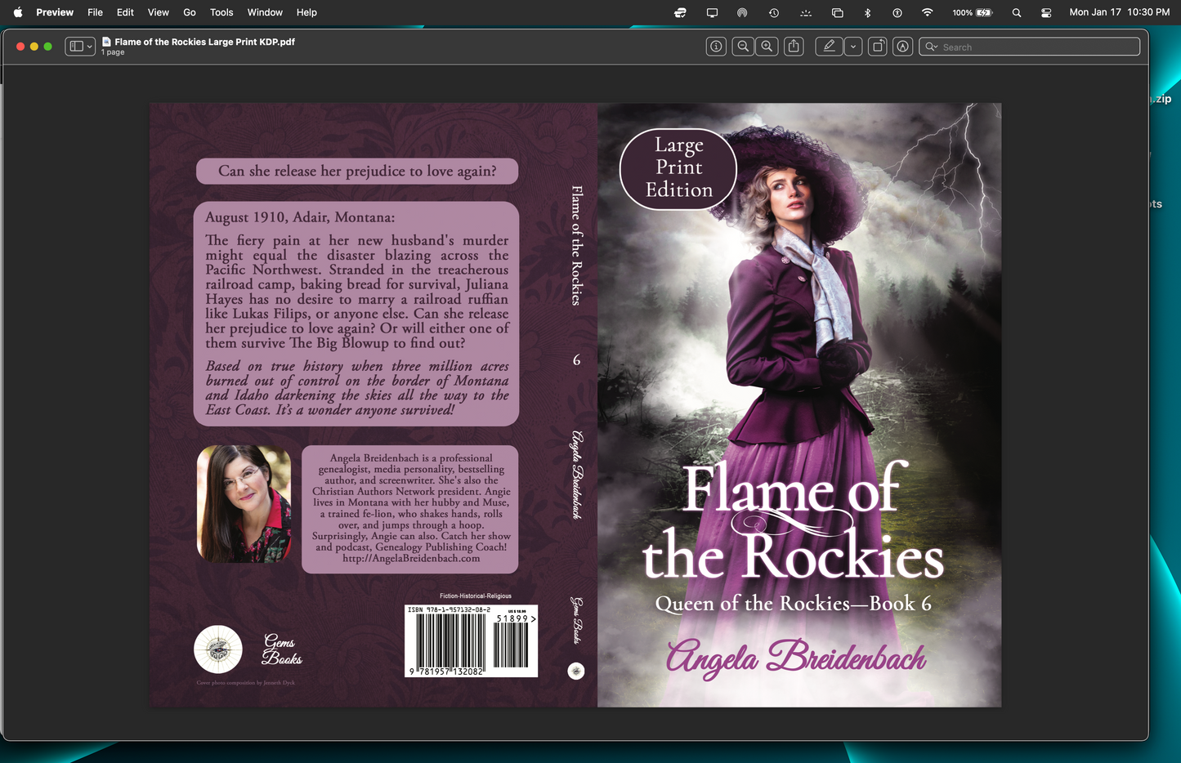Open the Bluetooth status menu
1181x763 pixels.
click(x=868, y=12)
